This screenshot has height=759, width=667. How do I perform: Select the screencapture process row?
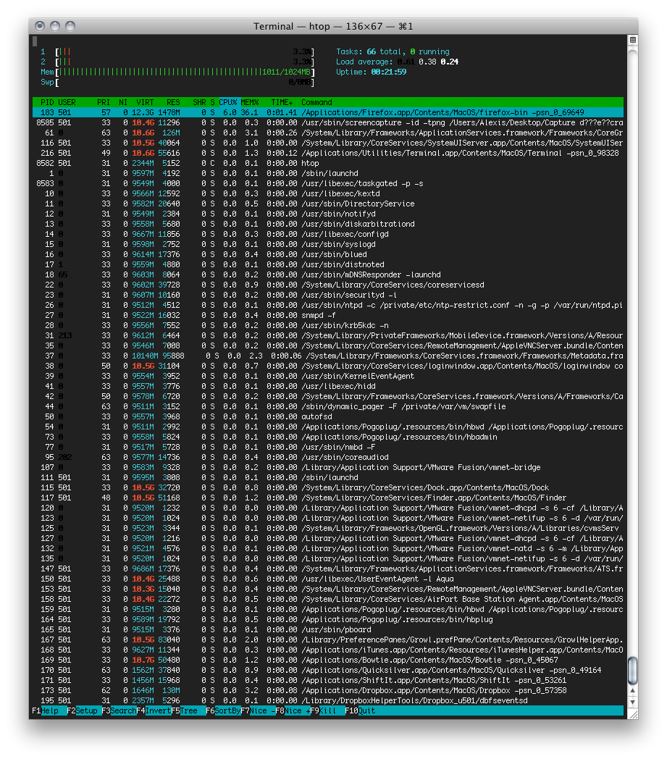(x=327, y=122)
